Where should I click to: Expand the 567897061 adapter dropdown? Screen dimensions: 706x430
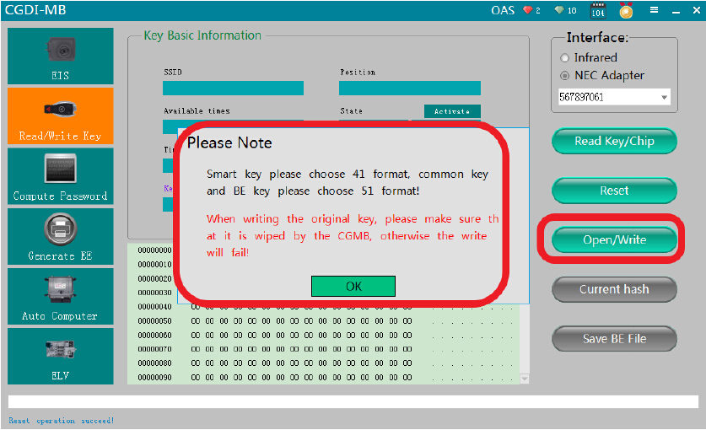pos(664,97)
